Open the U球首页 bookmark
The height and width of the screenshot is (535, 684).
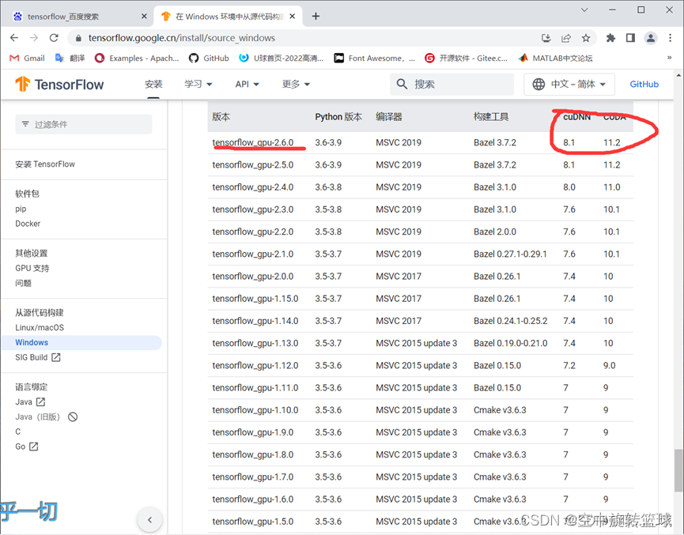click(282, 58)
